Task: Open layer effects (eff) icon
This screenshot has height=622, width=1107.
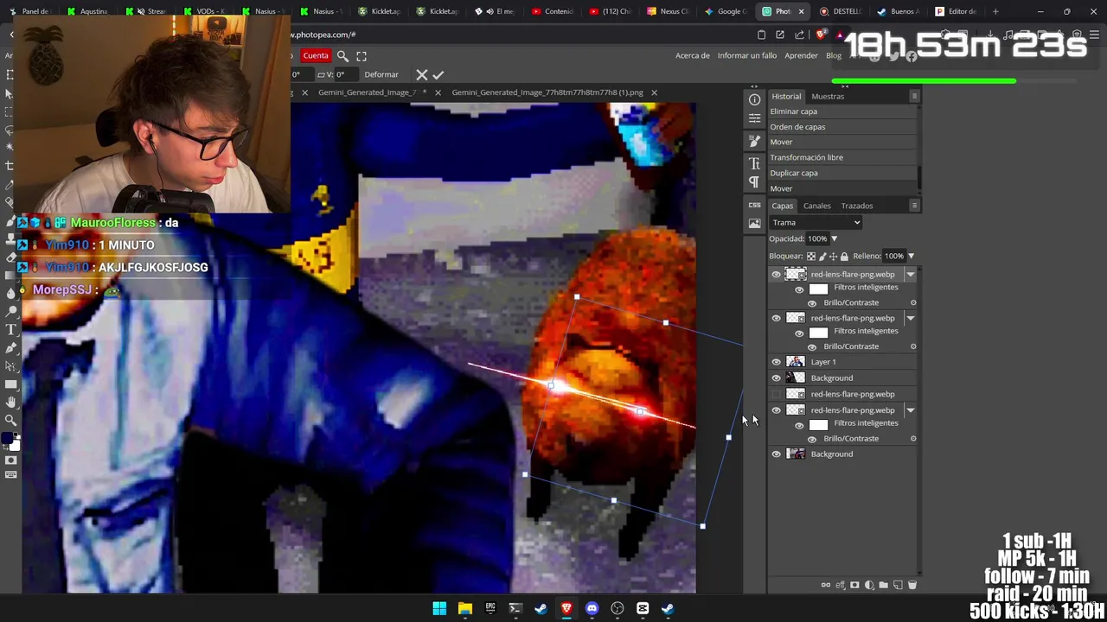Action: pyautogui.click(x=840, y=585)
